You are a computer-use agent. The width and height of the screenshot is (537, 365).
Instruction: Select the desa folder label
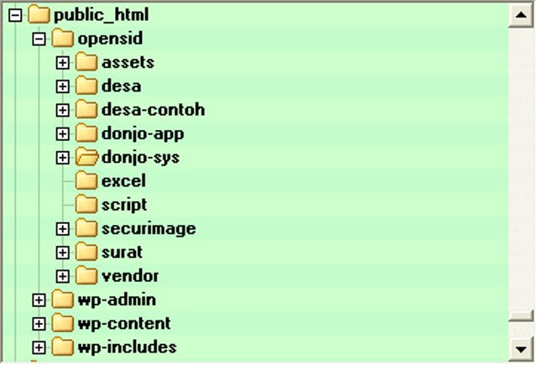click(121, 86)
